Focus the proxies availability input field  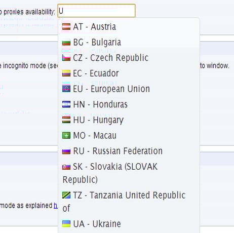[96, 11]
